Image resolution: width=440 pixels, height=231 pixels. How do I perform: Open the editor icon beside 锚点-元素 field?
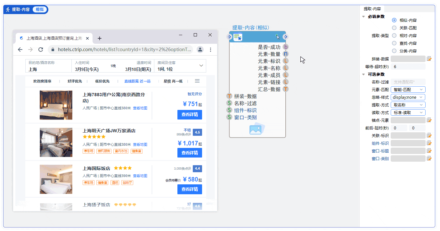point(429,120)
